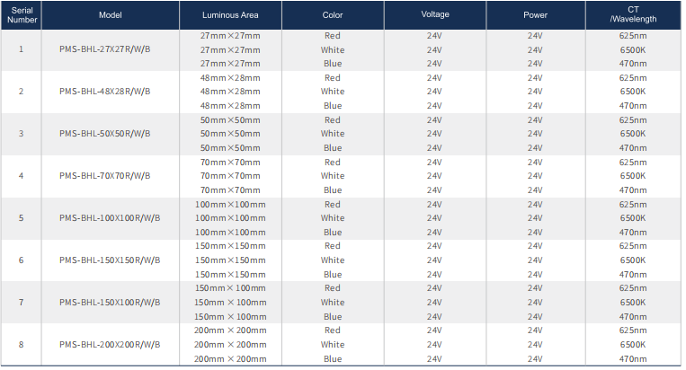Image resolution: width=686 pixels, height=370 pixels.
Task: Select model PMS-BHL-150X100R/W/B
Action: pos(110,303)
